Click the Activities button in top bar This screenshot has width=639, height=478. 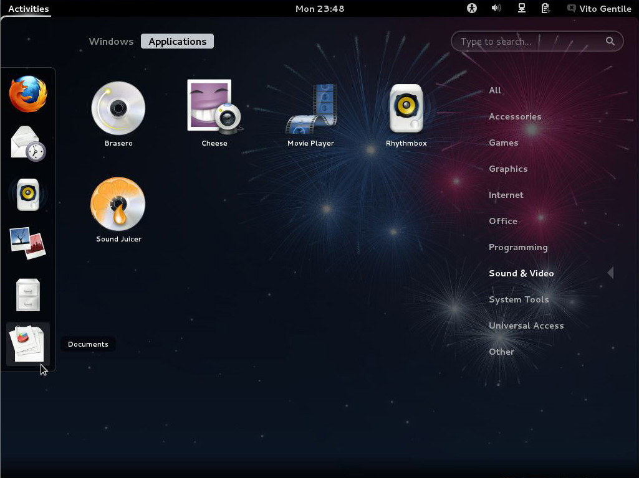click(x=29, y=9)
